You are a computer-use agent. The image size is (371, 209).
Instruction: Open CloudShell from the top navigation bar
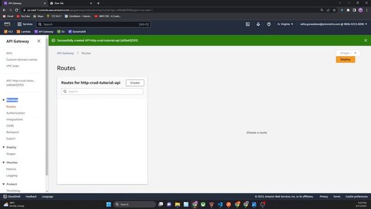tap(248, 24)
